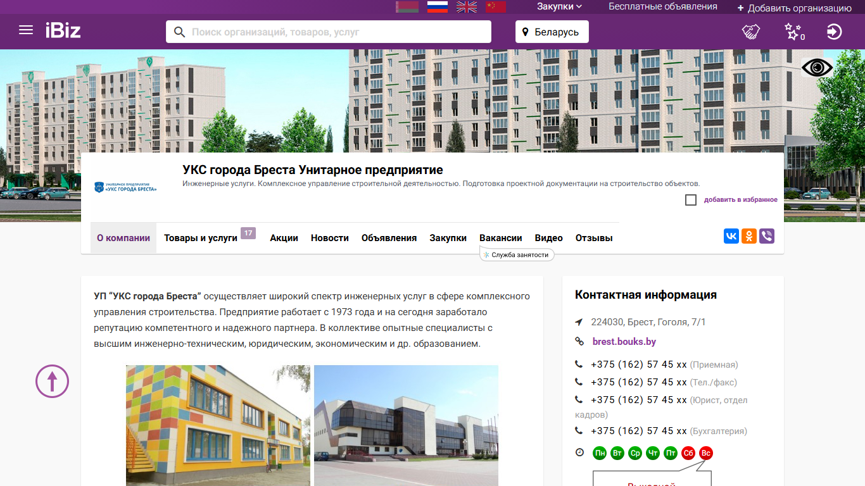Share via VK icon
Viewport: 865px width, 486px height.
(x=731, y=236)
